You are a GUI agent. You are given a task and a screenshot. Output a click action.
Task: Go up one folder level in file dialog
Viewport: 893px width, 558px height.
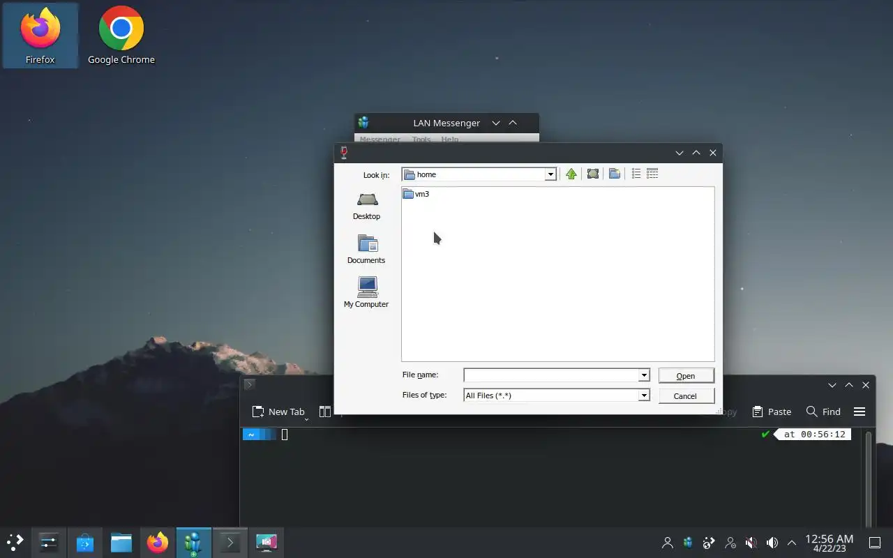pyautogui.click(x=571, y=174)
